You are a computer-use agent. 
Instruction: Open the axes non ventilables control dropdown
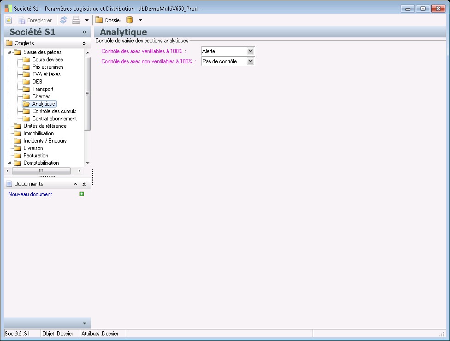(250, 61)
